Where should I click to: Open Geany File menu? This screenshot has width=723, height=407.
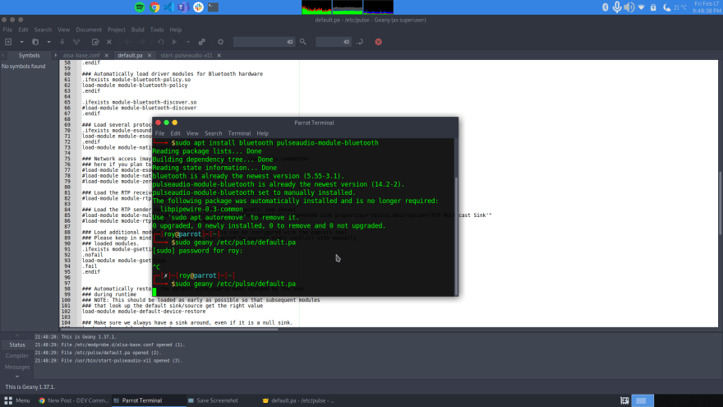[x=8, y=30]
